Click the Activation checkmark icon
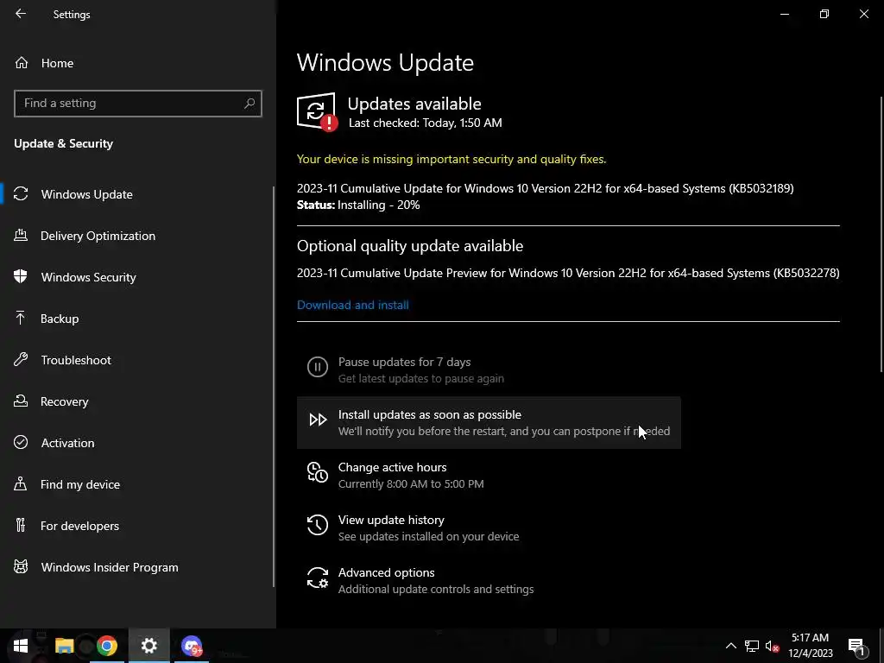 (x=21, y=443)
